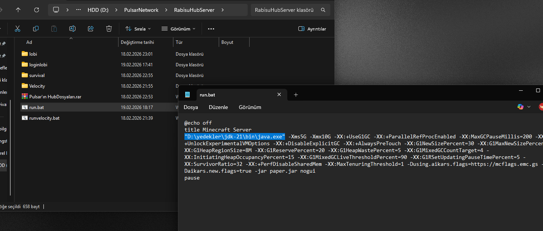
Task: Toggle the Ayrıntılar details pane
Action: pos(312,29)
